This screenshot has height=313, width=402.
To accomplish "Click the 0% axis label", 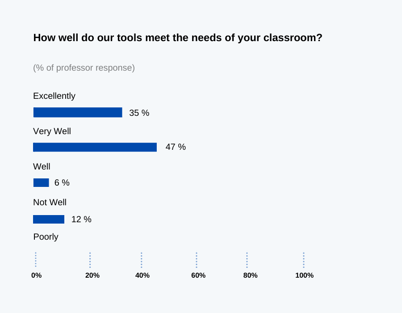I will [37, 275].
